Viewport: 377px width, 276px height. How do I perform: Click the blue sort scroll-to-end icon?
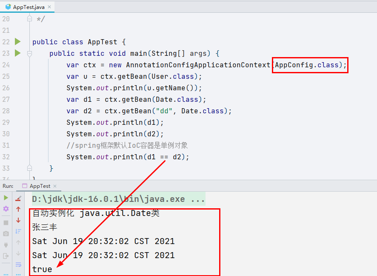tap(18, 231)
